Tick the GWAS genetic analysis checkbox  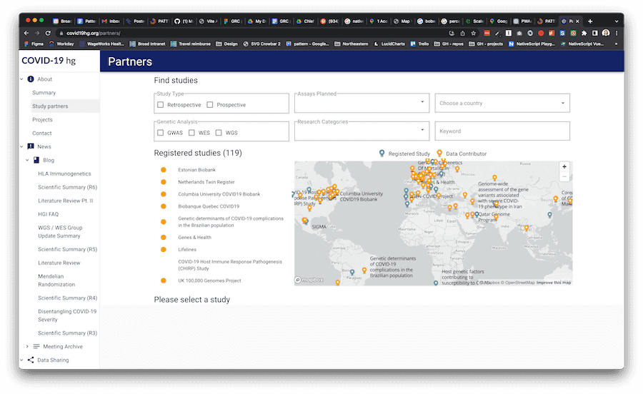click(160, 133)
